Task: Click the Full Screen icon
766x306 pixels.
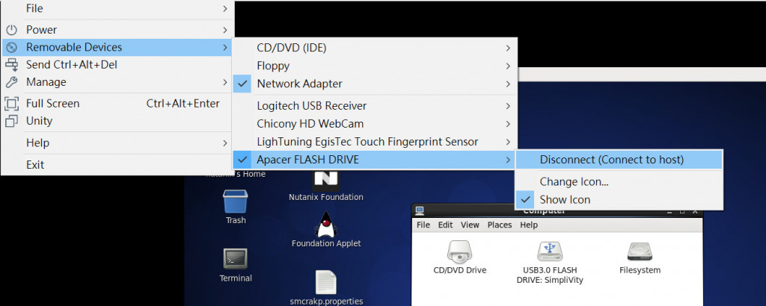Action: click(x=11, y=103)
